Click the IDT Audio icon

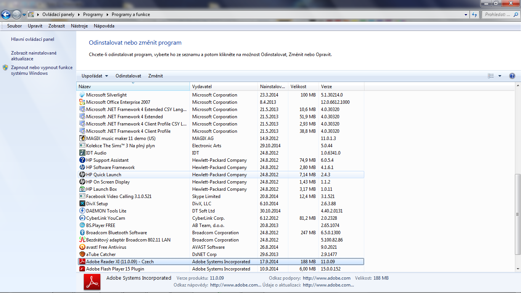pos(82,153)
